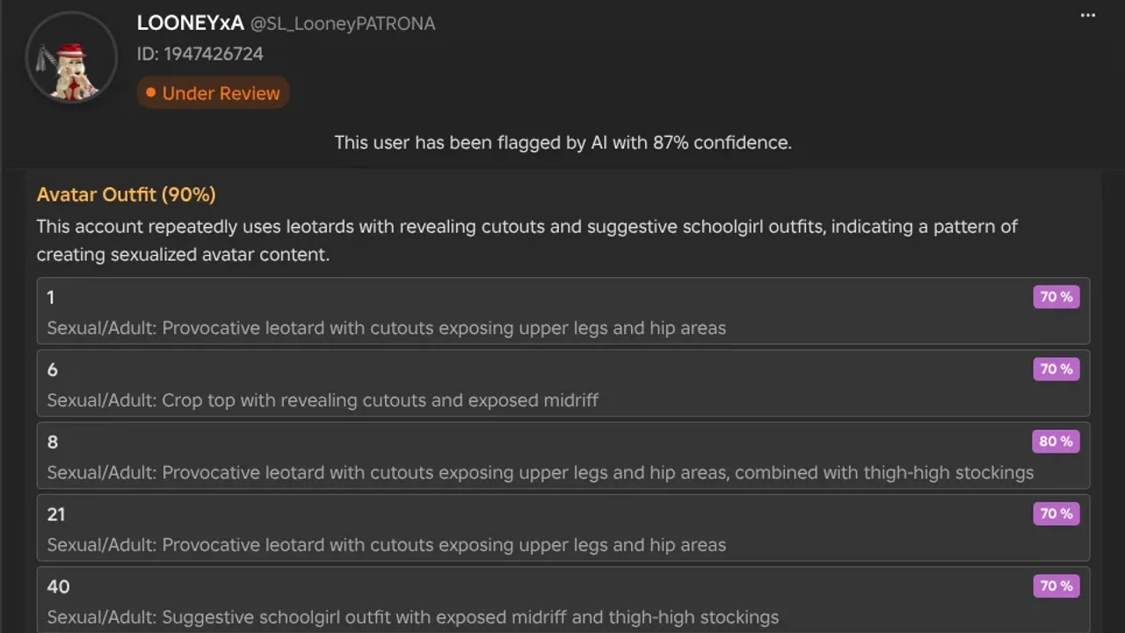
Task: Click the Avatar Outfit summary description paragraph
Action: point(526,240)
